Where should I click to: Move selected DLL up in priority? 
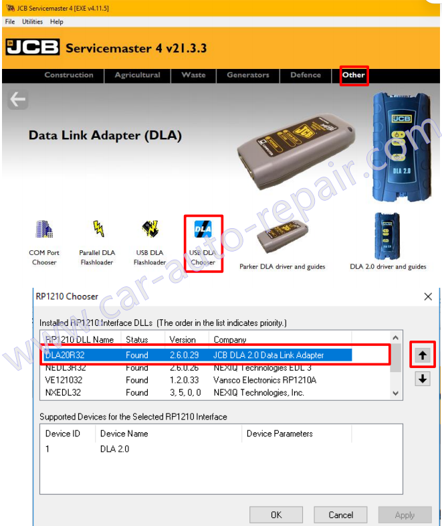click(423, 355)
